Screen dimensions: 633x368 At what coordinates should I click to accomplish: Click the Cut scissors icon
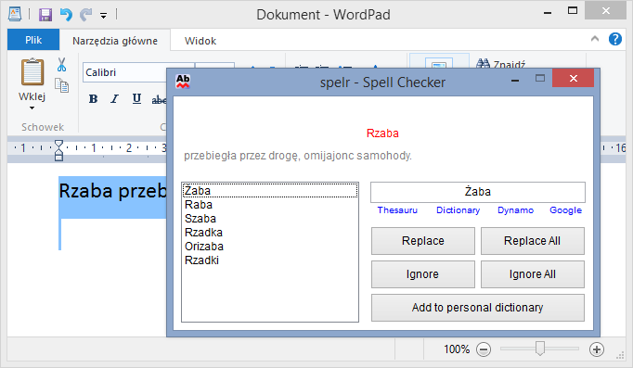click(x=61, y=65)
